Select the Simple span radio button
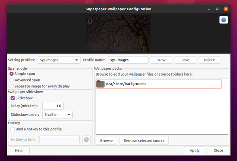The width and height of the screenshot is (237, 161). (11, 74)
